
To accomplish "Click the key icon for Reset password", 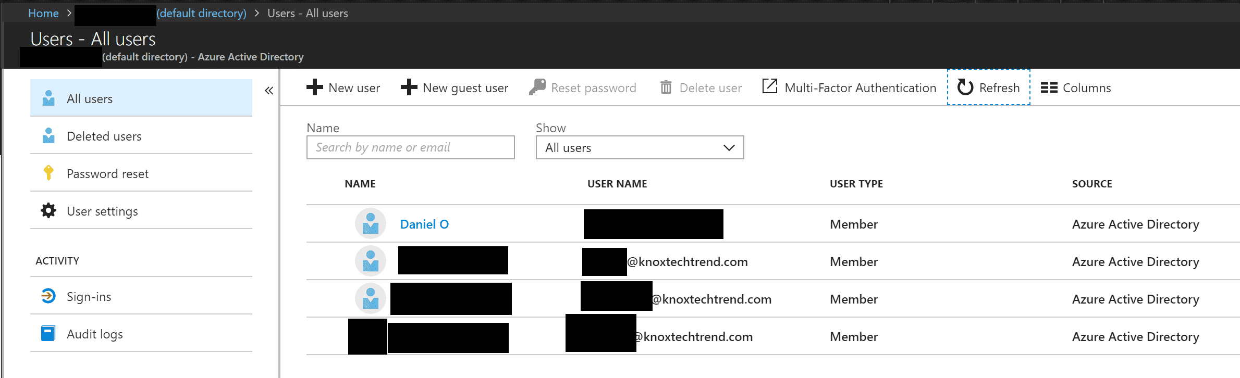I will click(x=537, y=87).
